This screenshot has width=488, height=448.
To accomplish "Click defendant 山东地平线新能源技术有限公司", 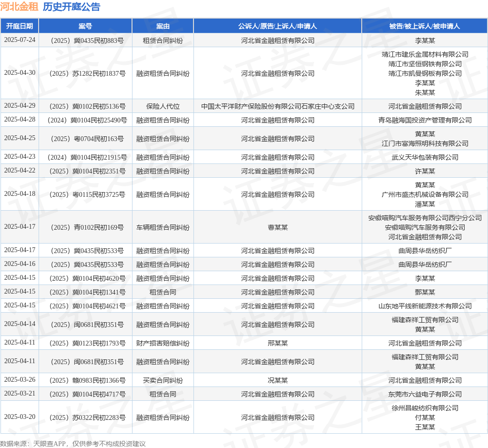I will click(x=425, y=306).
